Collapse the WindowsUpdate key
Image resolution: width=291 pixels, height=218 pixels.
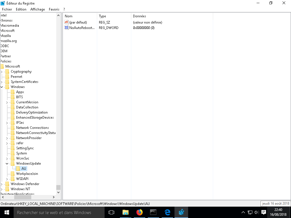point(7,163)
